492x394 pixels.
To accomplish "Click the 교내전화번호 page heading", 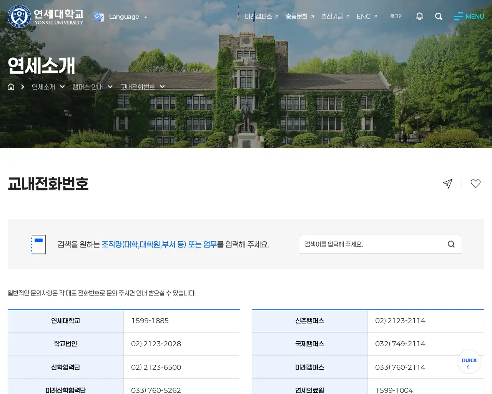I will coord(48,184).
